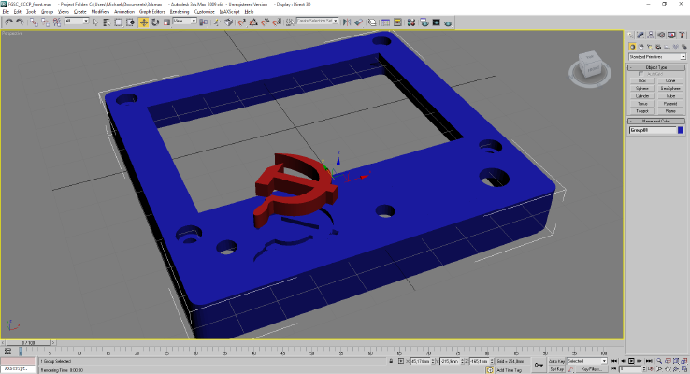Viewport: 690px width, 374px height.
Task: Click Use Pivot Point Center icon
Action: point(203,22)
